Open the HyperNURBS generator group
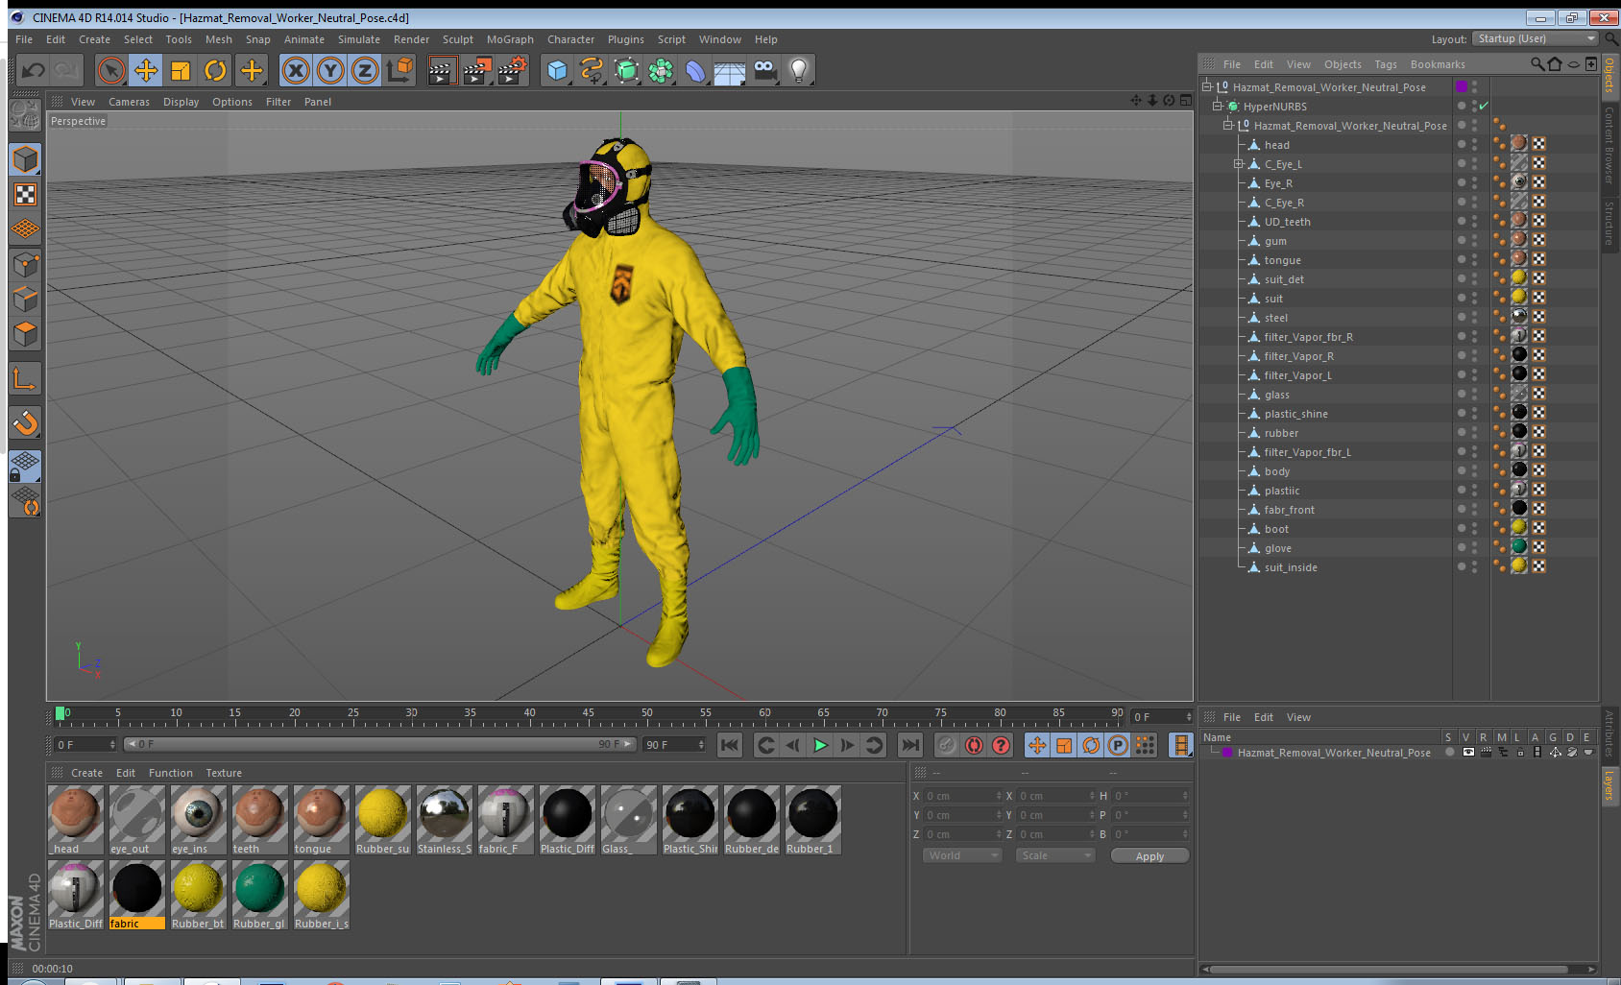1621x985 pixels. pos(626,70)
